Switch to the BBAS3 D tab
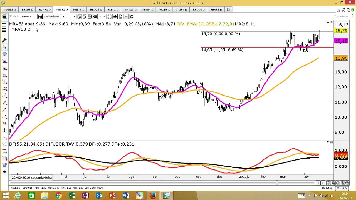This screenshot has width=356, height=200. [216, 10]
